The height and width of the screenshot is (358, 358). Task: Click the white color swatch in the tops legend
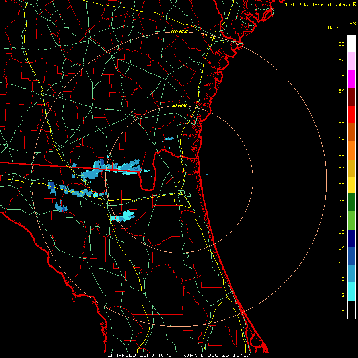351,44
